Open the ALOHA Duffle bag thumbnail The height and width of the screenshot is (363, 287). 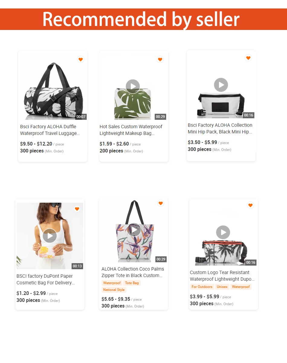coord(53,87)
